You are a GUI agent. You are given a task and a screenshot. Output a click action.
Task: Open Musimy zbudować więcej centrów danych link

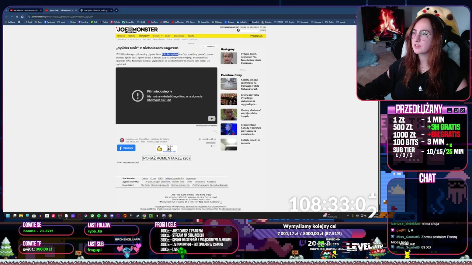251,113
